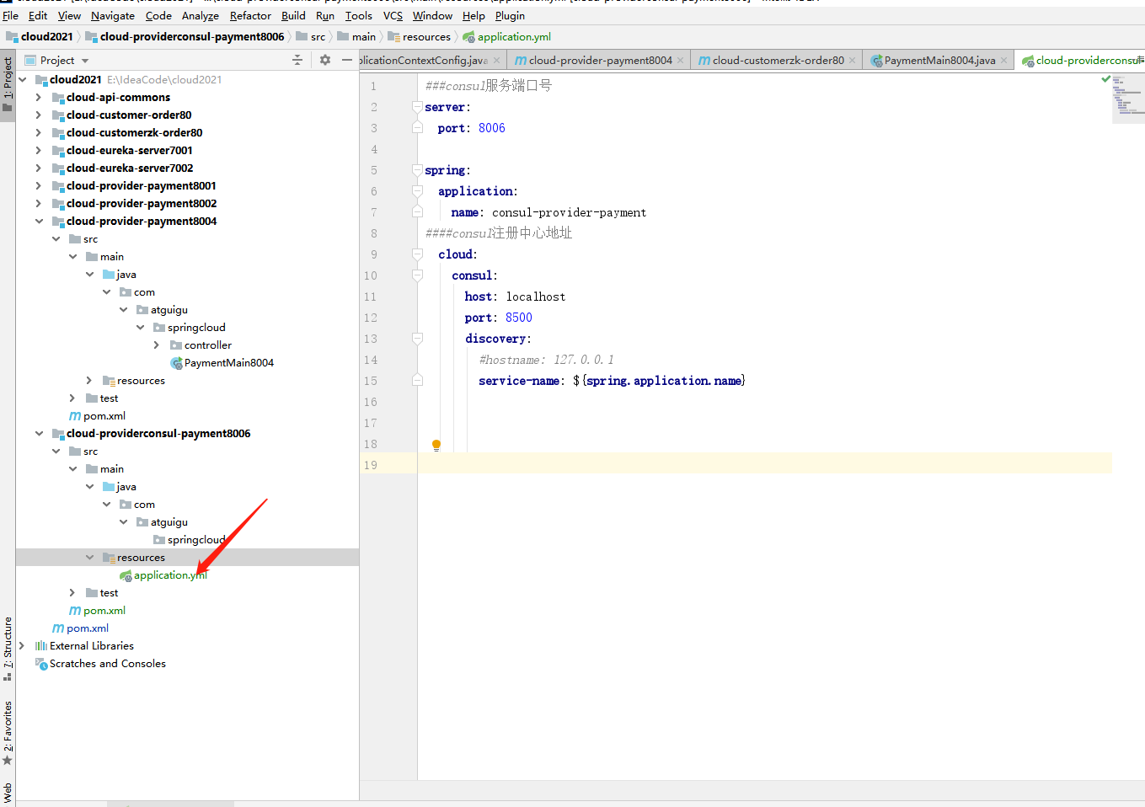Collapse cloud-providerconsul-payment8006 module
Image resolution: width=1145 pixels, height=807 pixels.
(39, 433)
